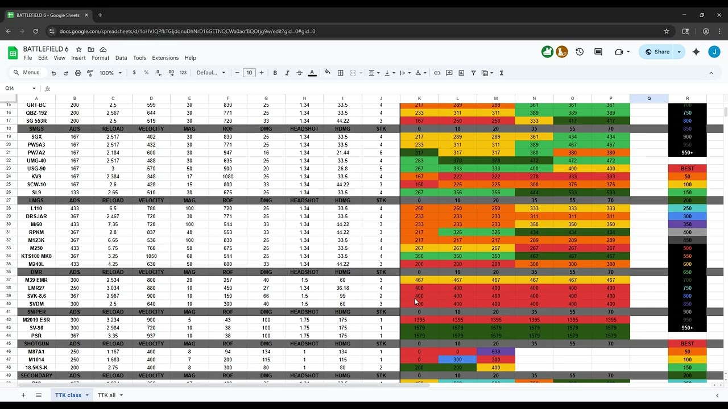Activate the paint format tool
This screenshot has width=728, height=409.
(x=90, y=73)
